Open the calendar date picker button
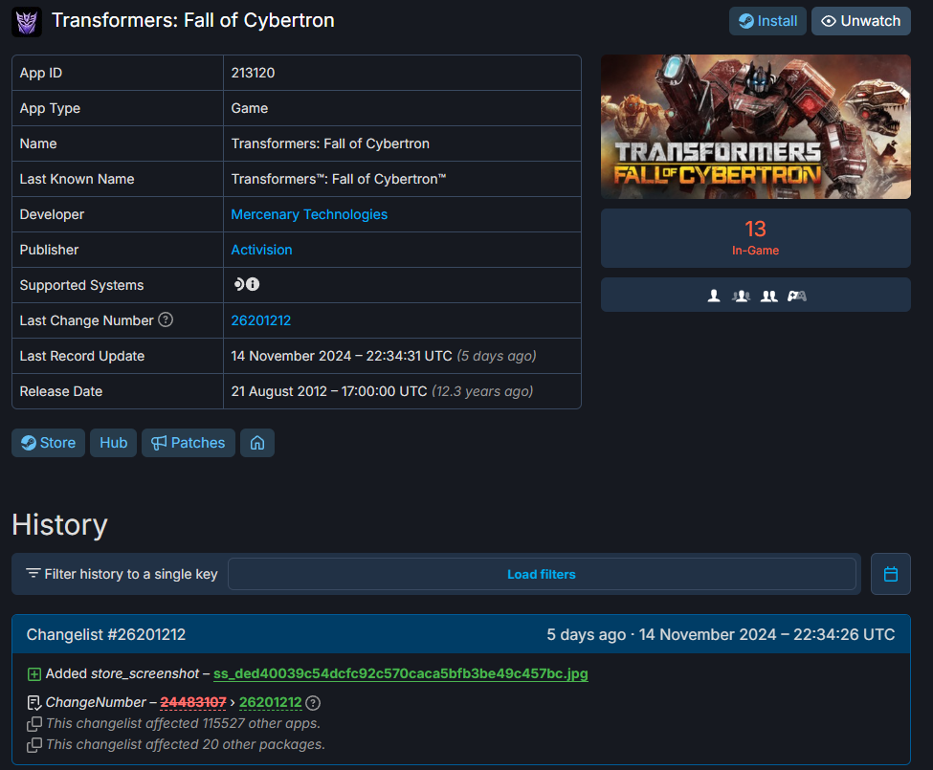 [x=890, y=574]
